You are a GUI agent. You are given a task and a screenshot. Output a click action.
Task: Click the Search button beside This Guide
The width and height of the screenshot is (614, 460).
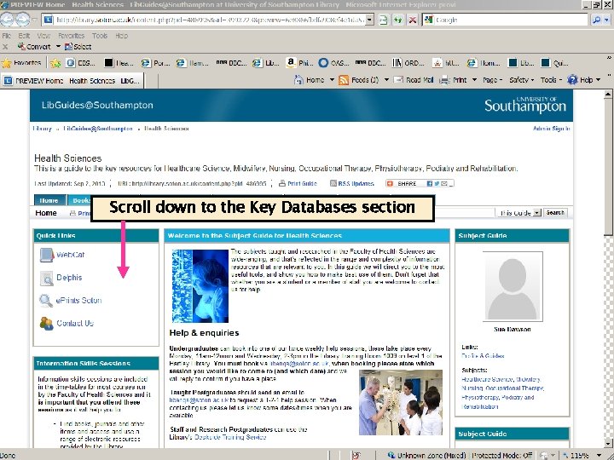tap(555, 213)
